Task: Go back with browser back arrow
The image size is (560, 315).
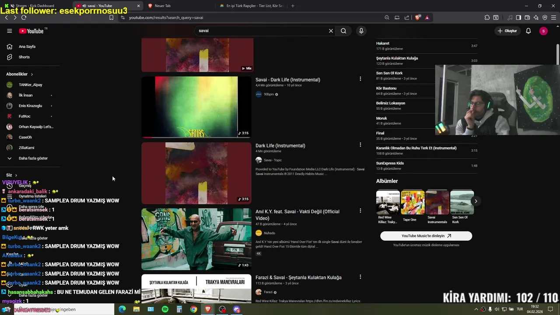Action: (x=6, y=17)
